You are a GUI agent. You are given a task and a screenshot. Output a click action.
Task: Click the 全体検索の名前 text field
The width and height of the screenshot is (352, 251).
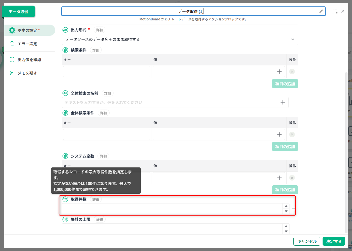tap(175, 102)
